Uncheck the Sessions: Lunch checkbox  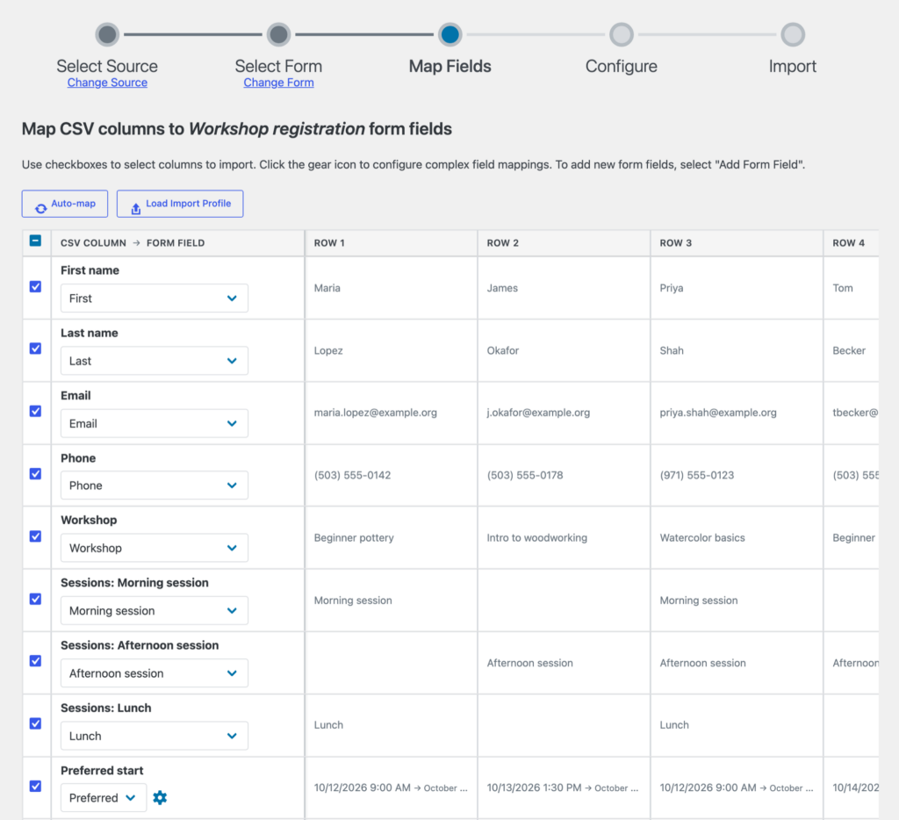tap(35, 723)
